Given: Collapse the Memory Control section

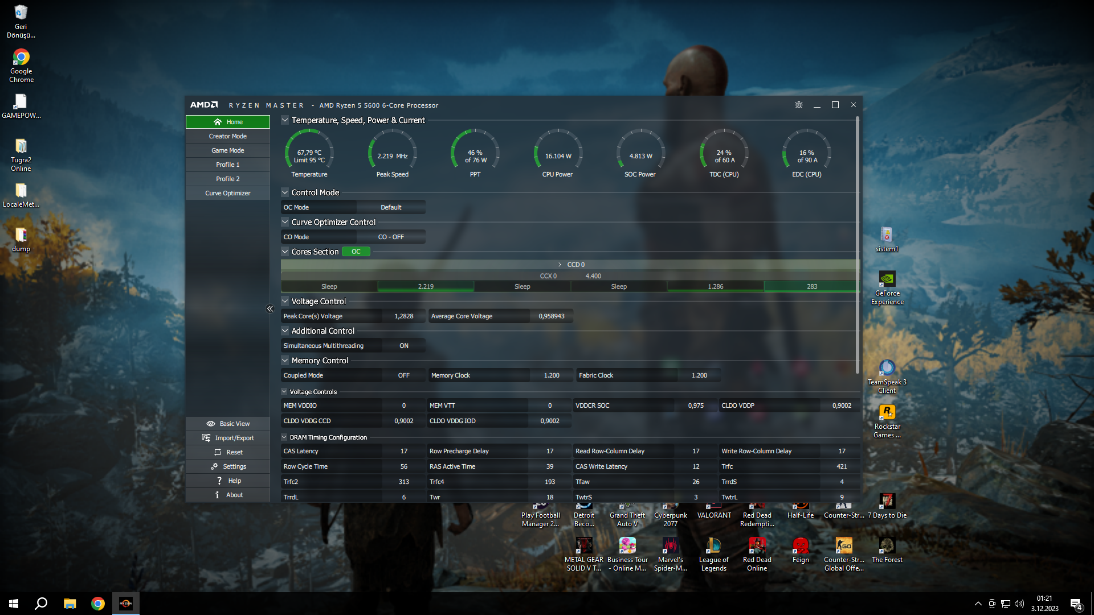Looking at the screenshot, I should [285, 360].
